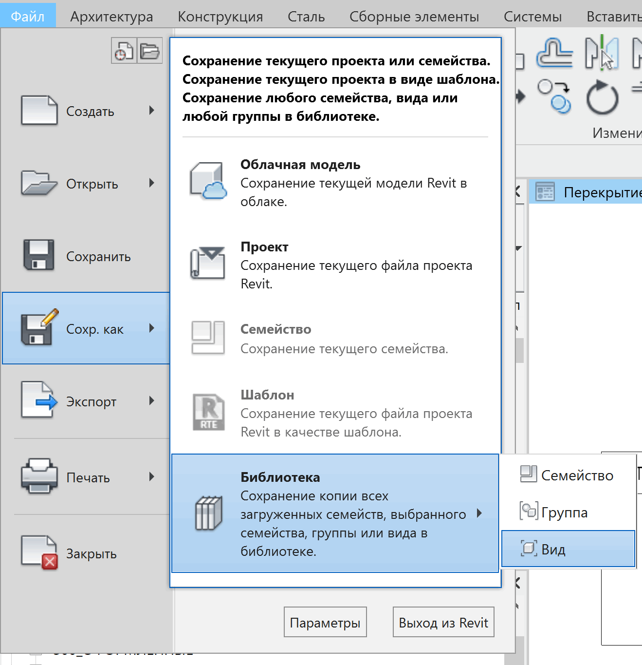
Task: Expand the Создать submenu arrow
Action: [152, 110]
